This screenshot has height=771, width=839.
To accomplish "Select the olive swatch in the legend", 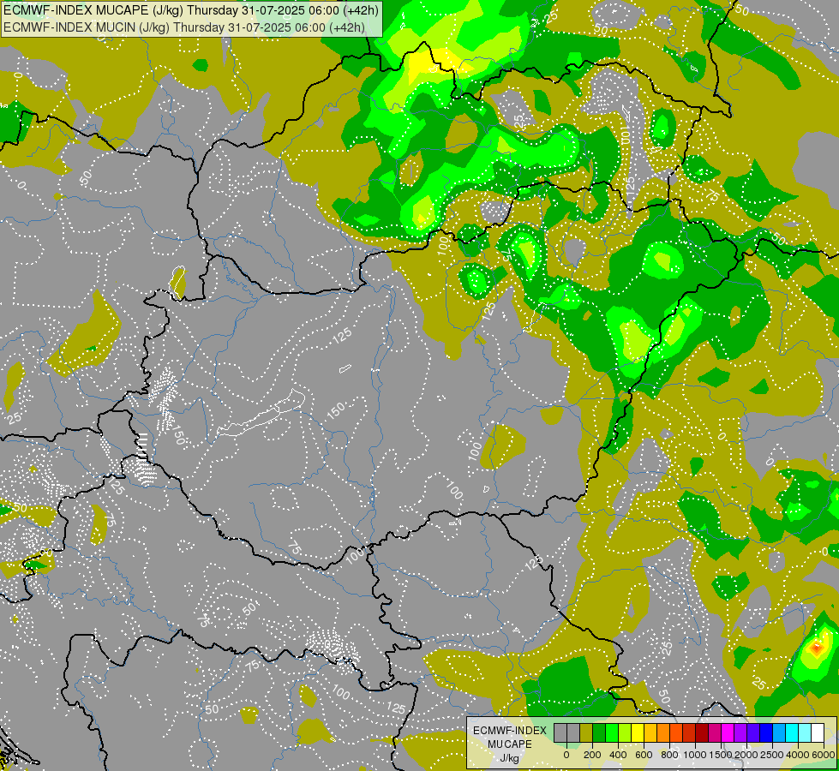I will coord(586,732).
